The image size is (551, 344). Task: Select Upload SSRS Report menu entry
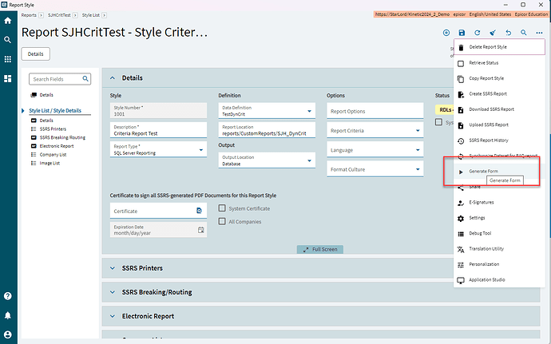point(499,125)
